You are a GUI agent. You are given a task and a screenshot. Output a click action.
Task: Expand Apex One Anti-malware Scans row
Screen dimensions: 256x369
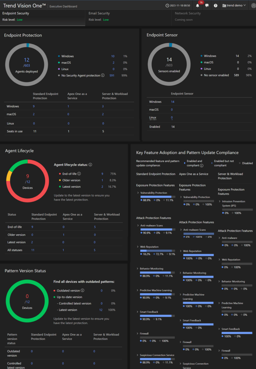tap(181, 230)
